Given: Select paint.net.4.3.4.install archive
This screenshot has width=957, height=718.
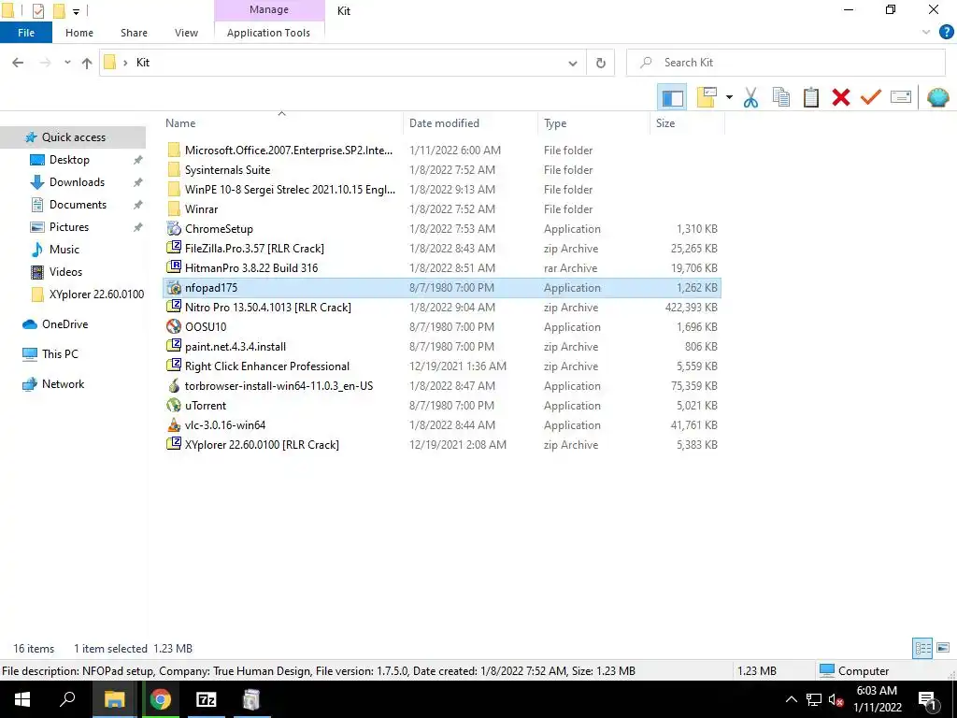Looking at the screenshot, I should [235, 347].
